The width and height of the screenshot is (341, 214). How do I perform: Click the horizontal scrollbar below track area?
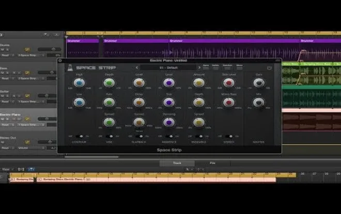click(91, 157)
